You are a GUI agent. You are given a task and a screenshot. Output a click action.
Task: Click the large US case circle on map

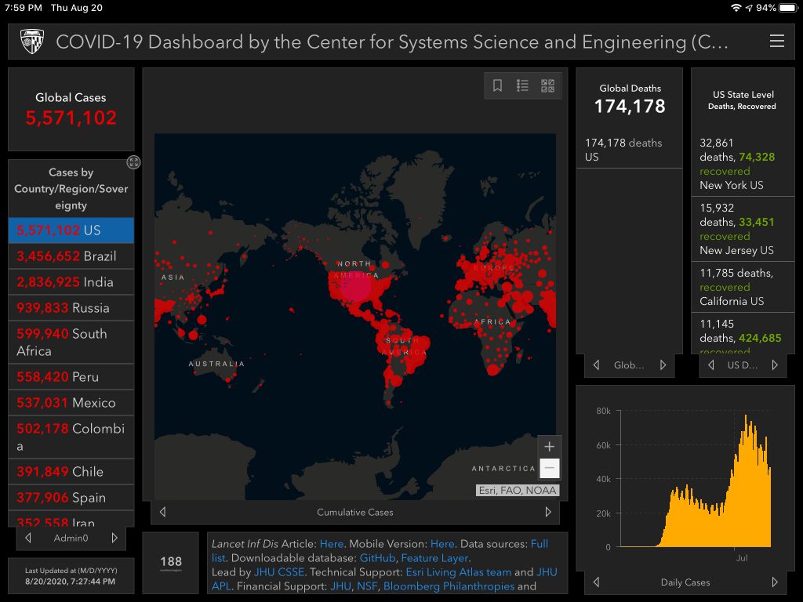click(355, 287)
